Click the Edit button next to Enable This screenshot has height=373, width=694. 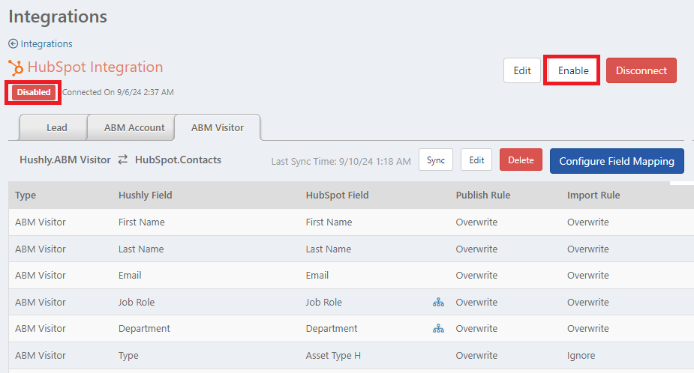coord(522,70)
